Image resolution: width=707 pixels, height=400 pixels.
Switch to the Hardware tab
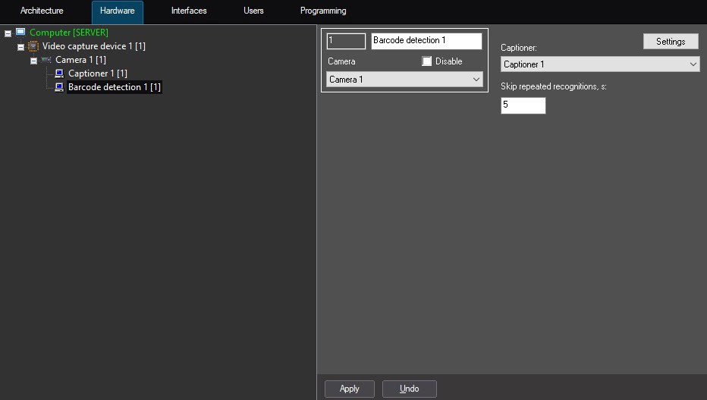(118, 11)
